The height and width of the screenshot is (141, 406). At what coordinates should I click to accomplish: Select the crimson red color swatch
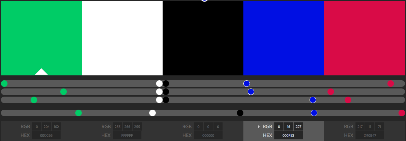point(365,38)
